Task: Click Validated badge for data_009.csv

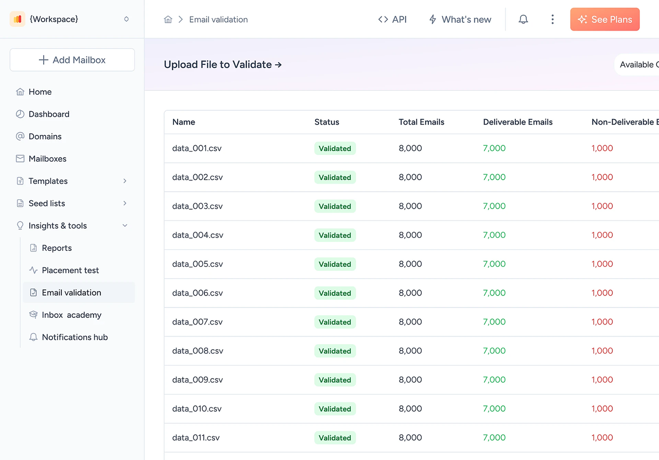Action: click(335, 380)
